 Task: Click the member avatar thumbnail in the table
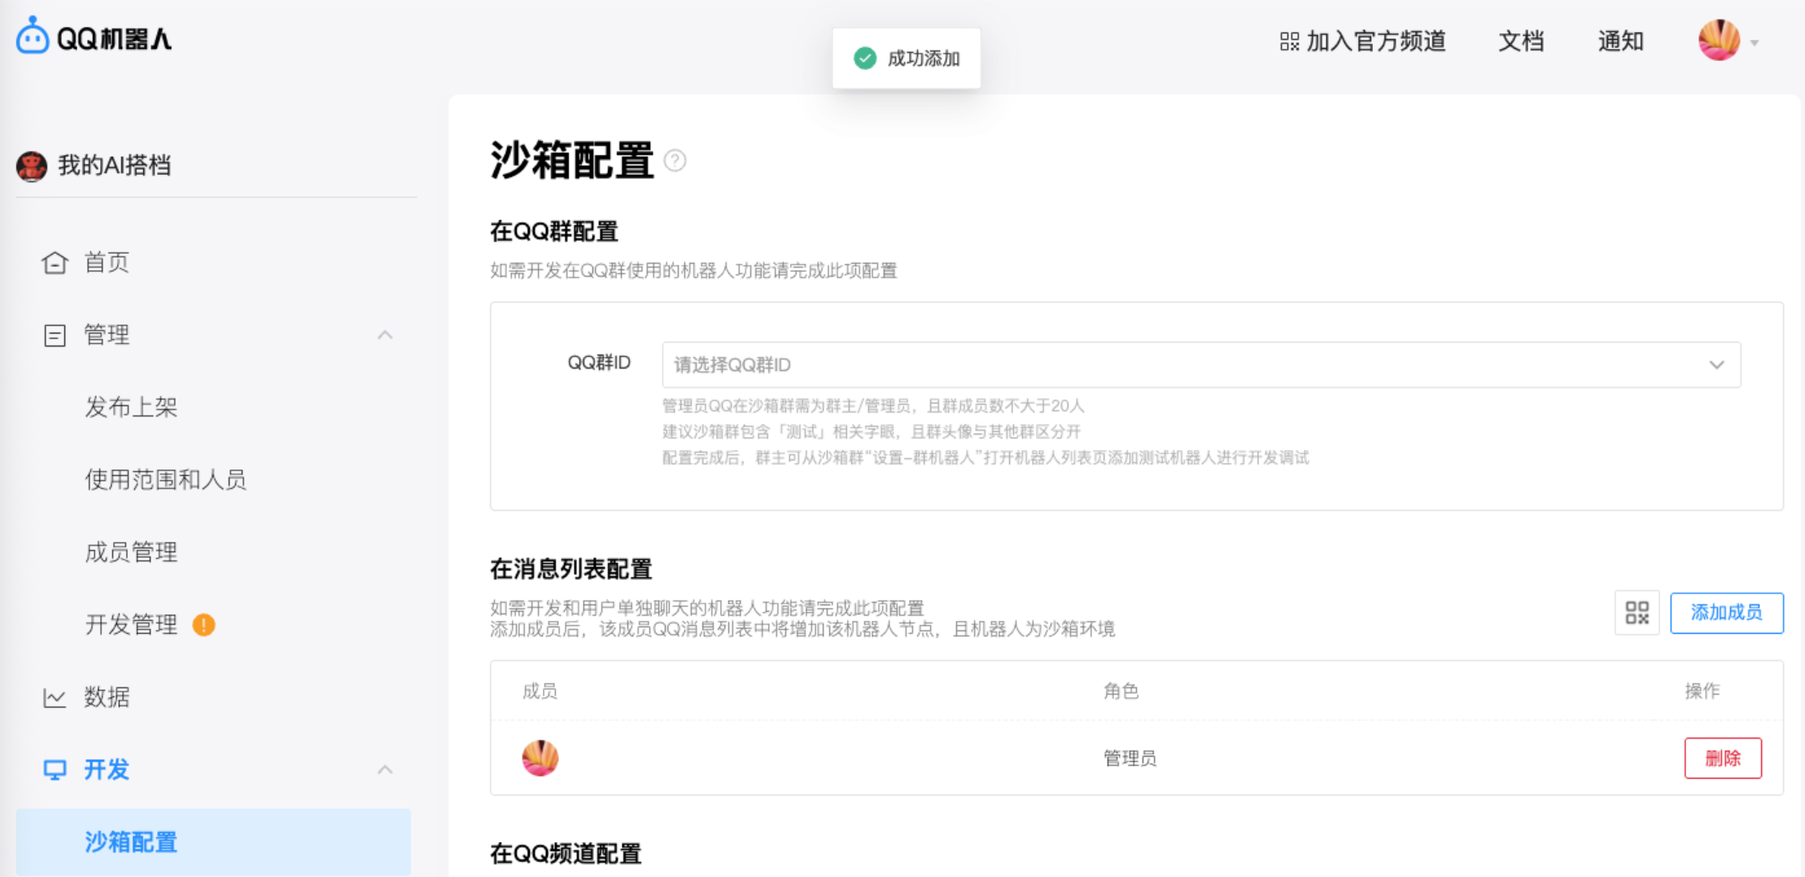tap(540, 757)
